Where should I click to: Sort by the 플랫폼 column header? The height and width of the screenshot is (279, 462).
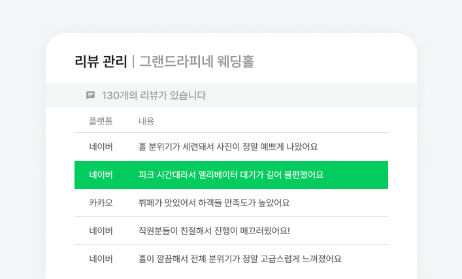click(x=101, y=121)
